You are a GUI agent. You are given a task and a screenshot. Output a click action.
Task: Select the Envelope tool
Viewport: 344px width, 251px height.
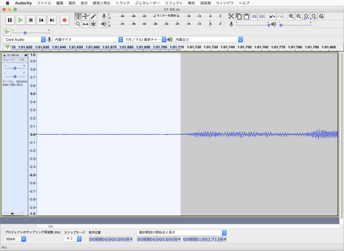coord(86,16)
